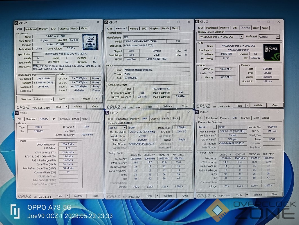This screenshot has height=225, width=299.
Task: Open the Memory tab in the Graphics window
Action: click(225, 28)
